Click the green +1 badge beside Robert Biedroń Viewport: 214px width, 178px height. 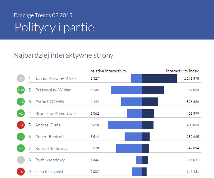(x=21, y=137)
